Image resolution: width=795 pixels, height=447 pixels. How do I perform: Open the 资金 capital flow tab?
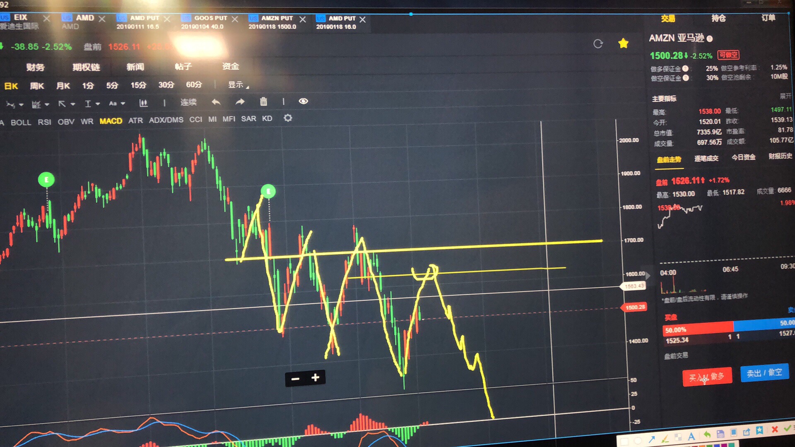230,66
